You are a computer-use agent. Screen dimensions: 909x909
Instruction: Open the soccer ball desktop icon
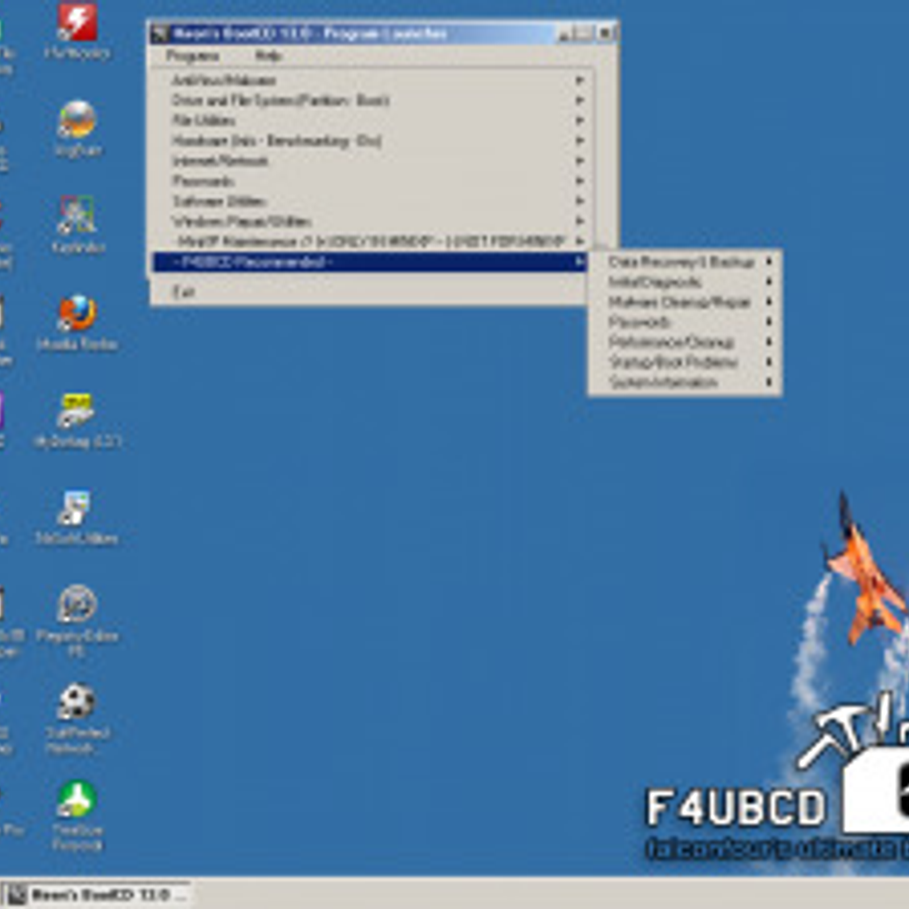(x=77, y=702)
